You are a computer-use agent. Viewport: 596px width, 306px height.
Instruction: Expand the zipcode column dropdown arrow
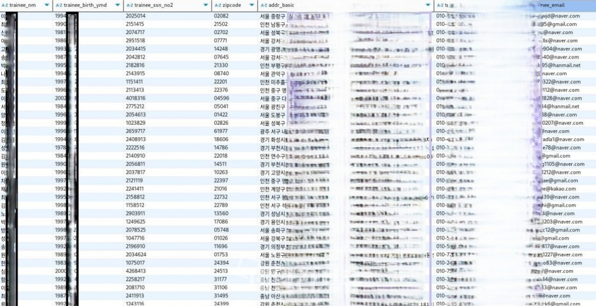pos(251,6)
